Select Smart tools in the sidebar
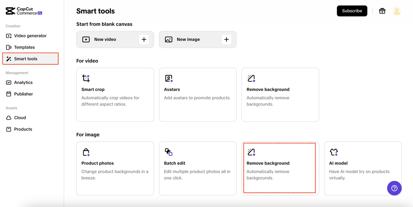 (x=26, y=59)
